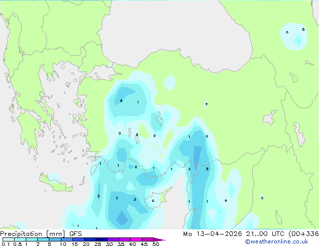Pick the 10–15 mm legend color swatch
Screen dimensions: 319x246
[66, 239]
